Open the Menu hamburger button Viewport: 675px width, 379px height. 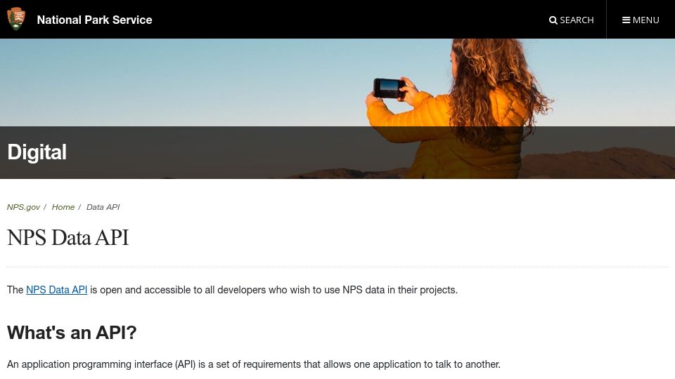click(x=641, y=20)
